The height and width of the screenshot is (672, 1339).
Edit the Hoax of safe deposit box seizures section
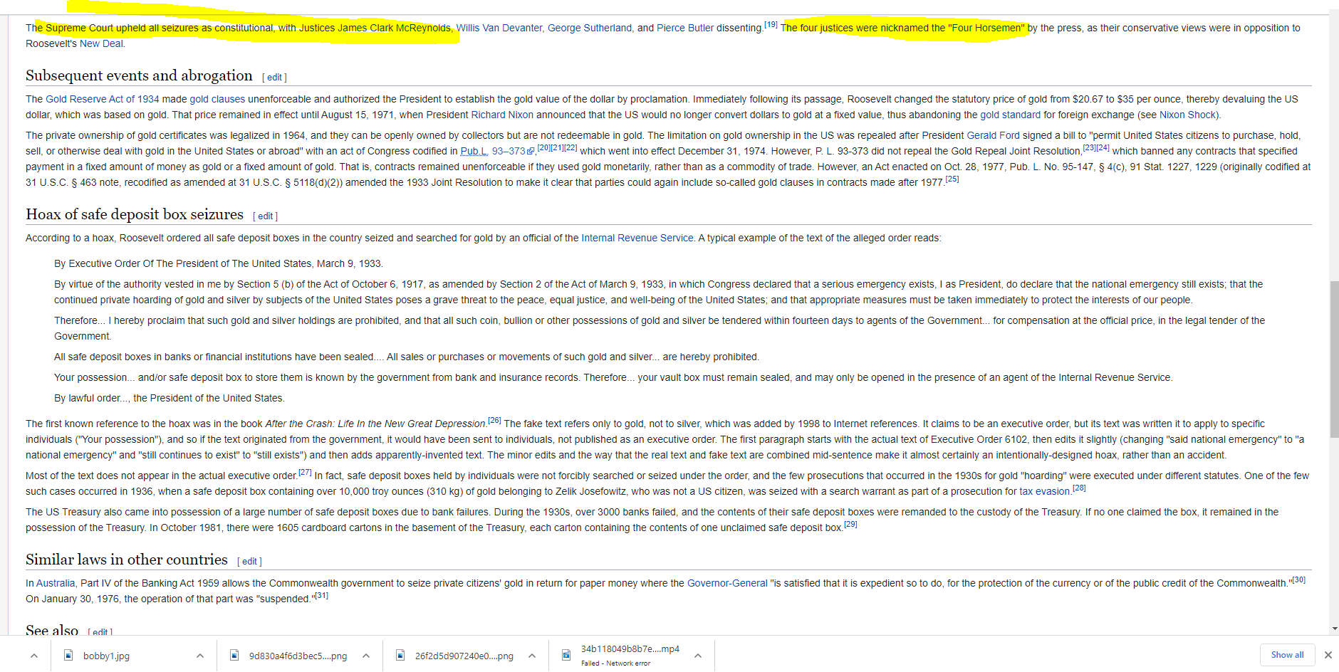click(265, 216)
